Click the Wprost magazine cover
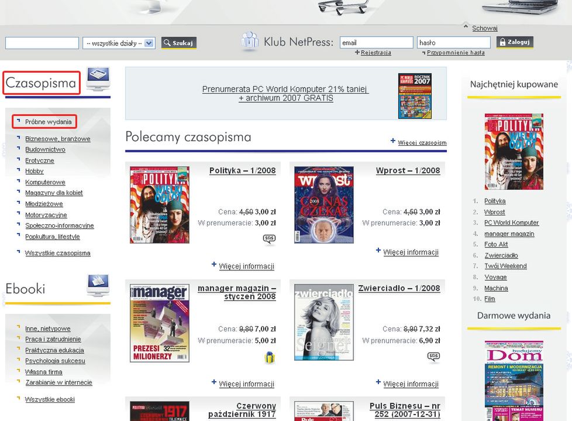 [x=324, y=205]
